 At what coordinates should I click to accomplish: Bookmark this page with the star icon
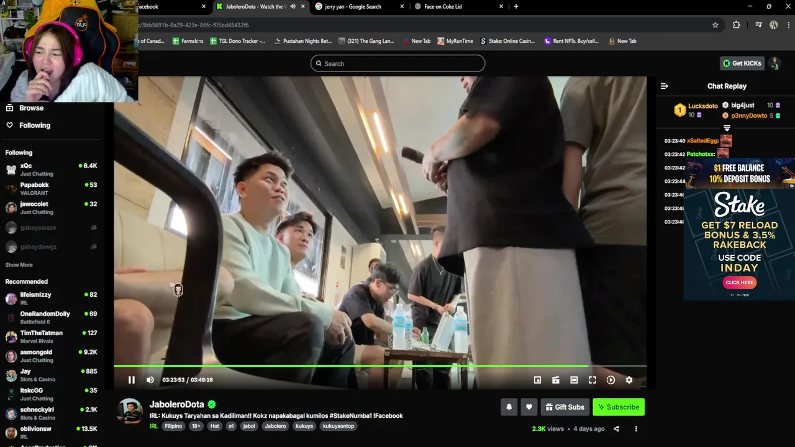click(x=715, y=25)
